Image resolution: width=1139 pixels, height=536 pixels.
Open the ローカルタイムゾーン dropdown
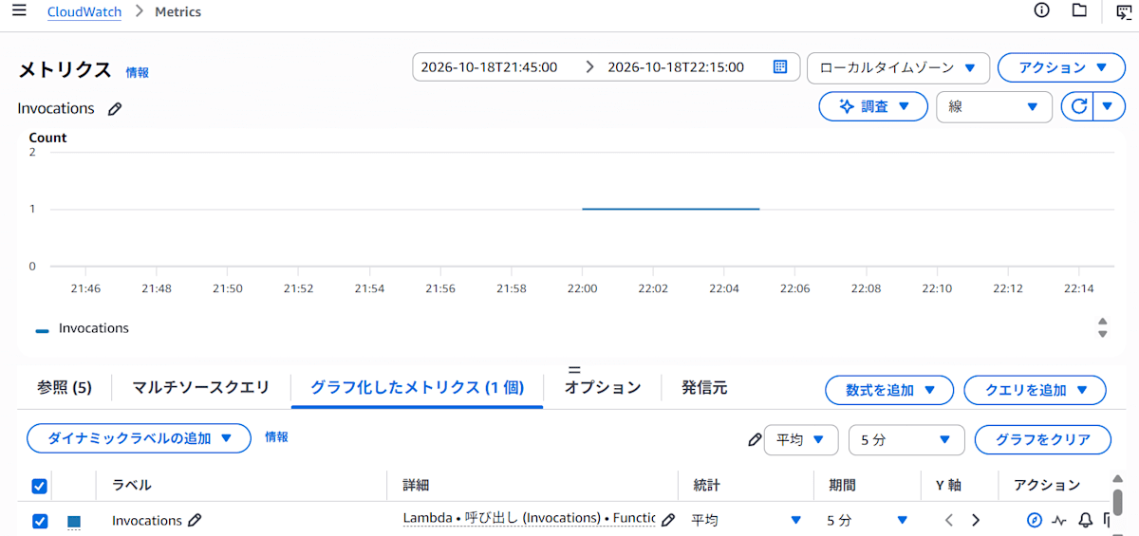coord(898,67)
